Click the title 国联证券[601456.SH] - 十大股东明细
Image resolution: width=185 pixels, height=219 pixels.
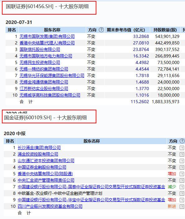47,7
